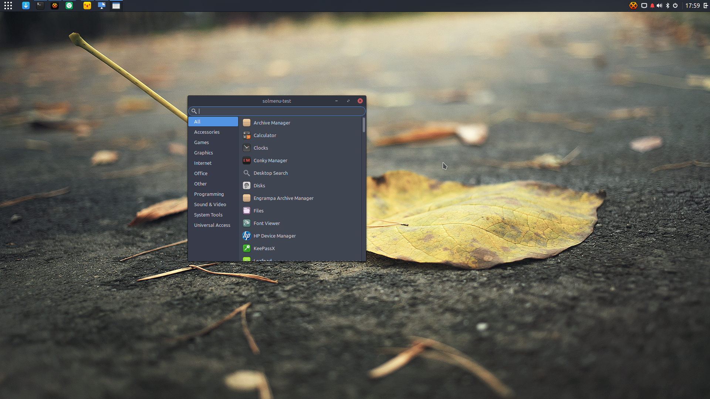
Task: Select the Internet category
Action: pyautogui.click(x=213, y=163)
